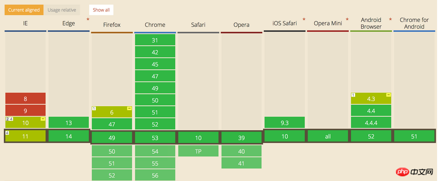Click the Edge 14 version cell
438x181 pixels.
[x=69, y=136]
